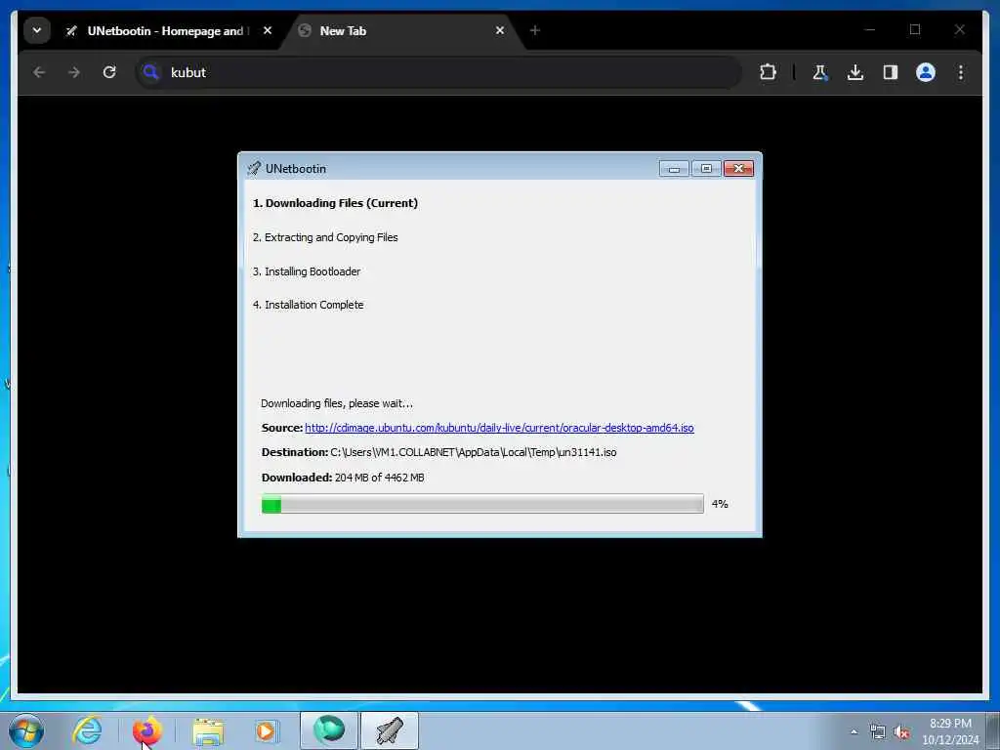The width and height of the screenshot is (1000, 750).
Task: Open the oracular-desktop-amd64.iso source link
Action: [499, 428]
